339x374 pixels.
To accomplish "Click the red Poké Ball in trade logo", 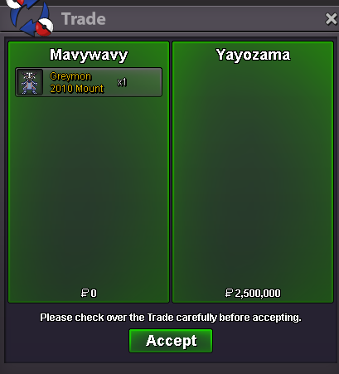I will tap(45, 27).
